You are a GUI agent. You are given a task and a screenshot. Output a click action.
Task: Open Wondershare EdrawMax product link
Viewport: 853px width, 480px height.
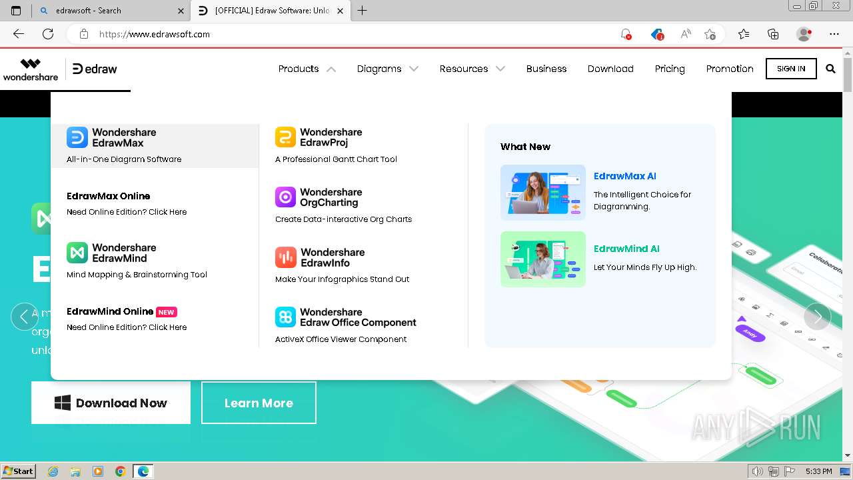155,145
